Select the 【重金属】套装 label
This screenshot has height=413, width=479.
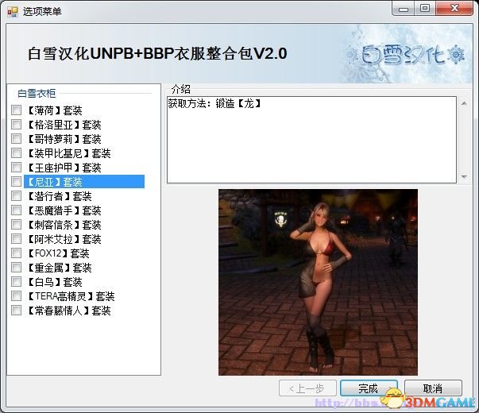[x=60, y=268]
